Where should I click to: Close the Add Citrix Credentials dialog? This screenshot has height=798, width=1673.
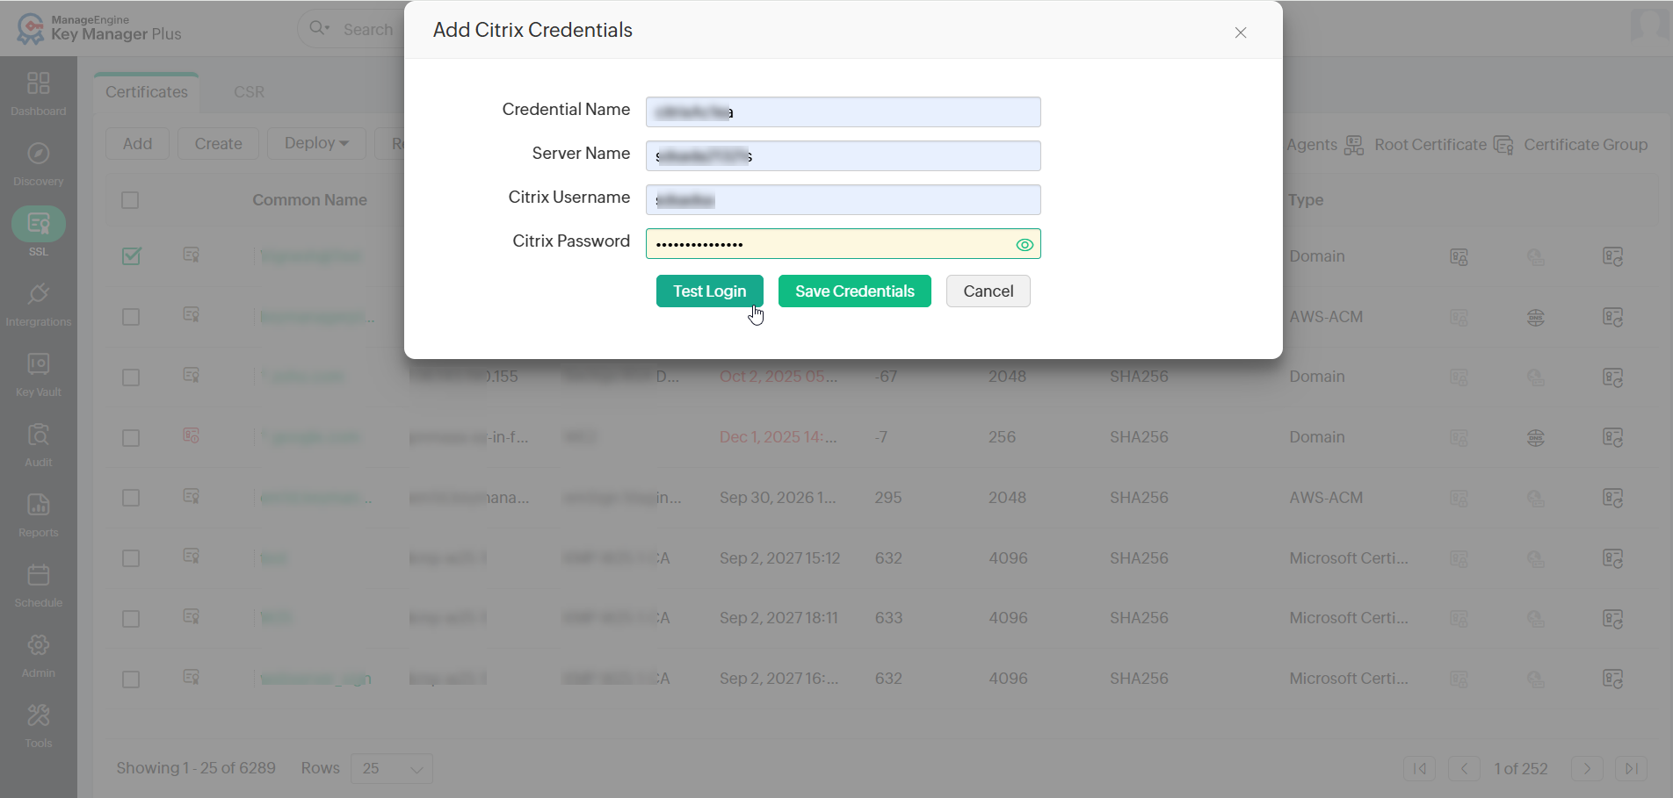(x=1241, y=32)
